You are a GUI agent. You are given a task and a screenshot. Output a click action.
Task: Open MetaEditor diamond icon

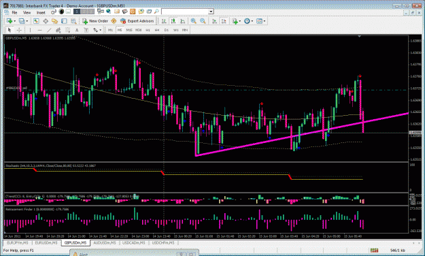point(114,21)
